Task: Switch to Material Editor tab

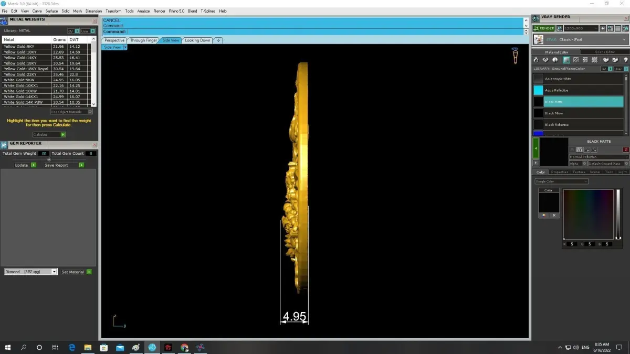Action: [556, 52]
